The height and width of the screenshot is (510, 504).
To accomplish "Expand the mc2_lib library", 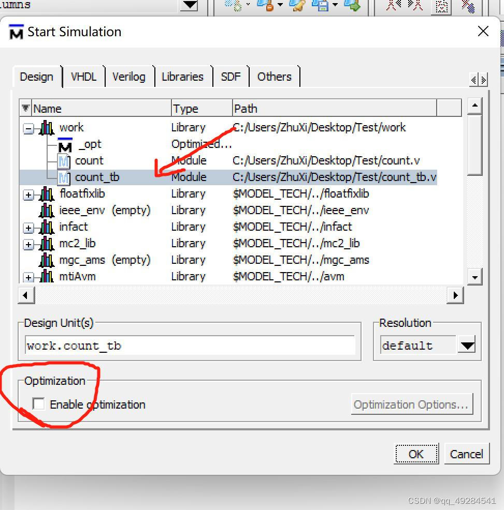I will [28, 245].
